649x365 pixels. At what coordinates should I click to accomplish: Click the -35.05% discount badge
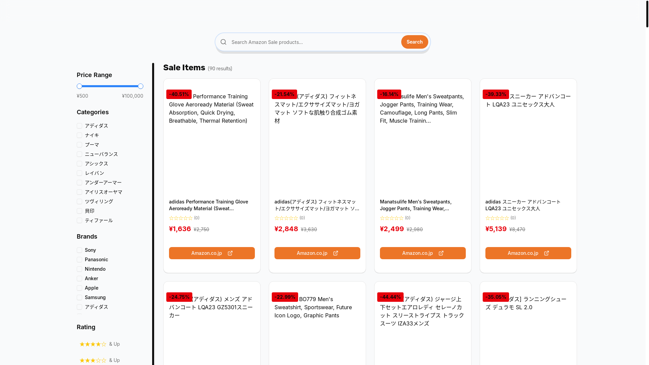(x=496, y=297)
